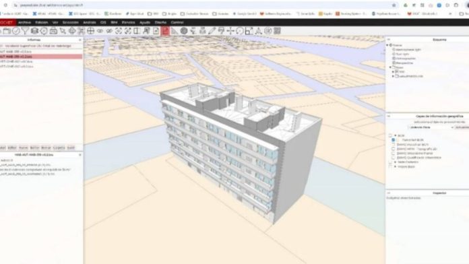Click the Borrar button below the Informes list
The height and width of the screenshot is (264, 469).
[x=46, y=147]
